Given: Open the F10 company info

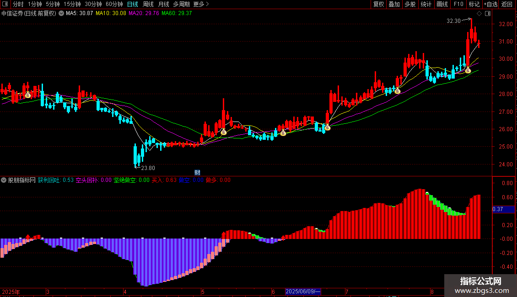Looking at the screenshot, I should tap(458, 4).
